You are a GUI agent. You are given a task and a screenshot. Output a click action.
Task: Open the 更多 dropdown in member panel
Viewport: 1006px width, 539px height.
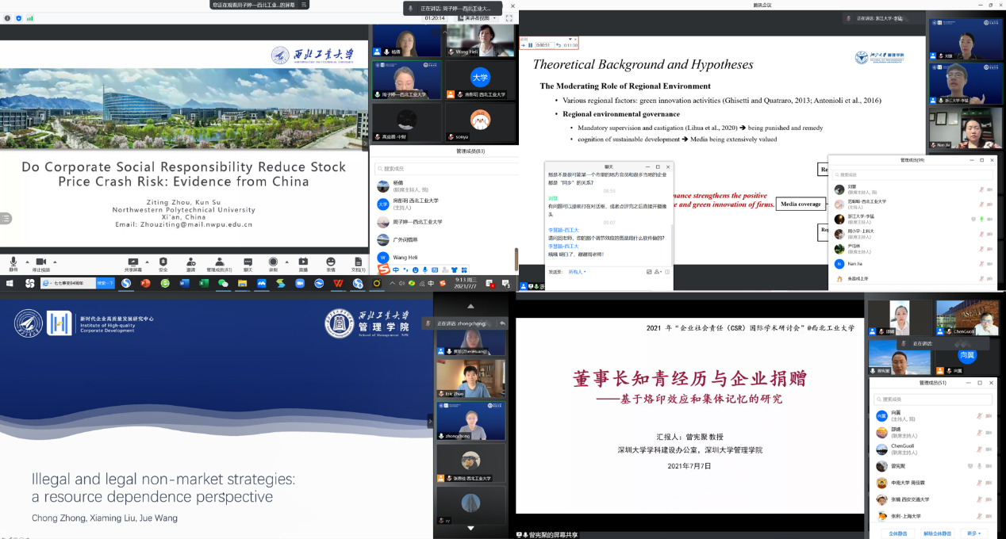974,533
